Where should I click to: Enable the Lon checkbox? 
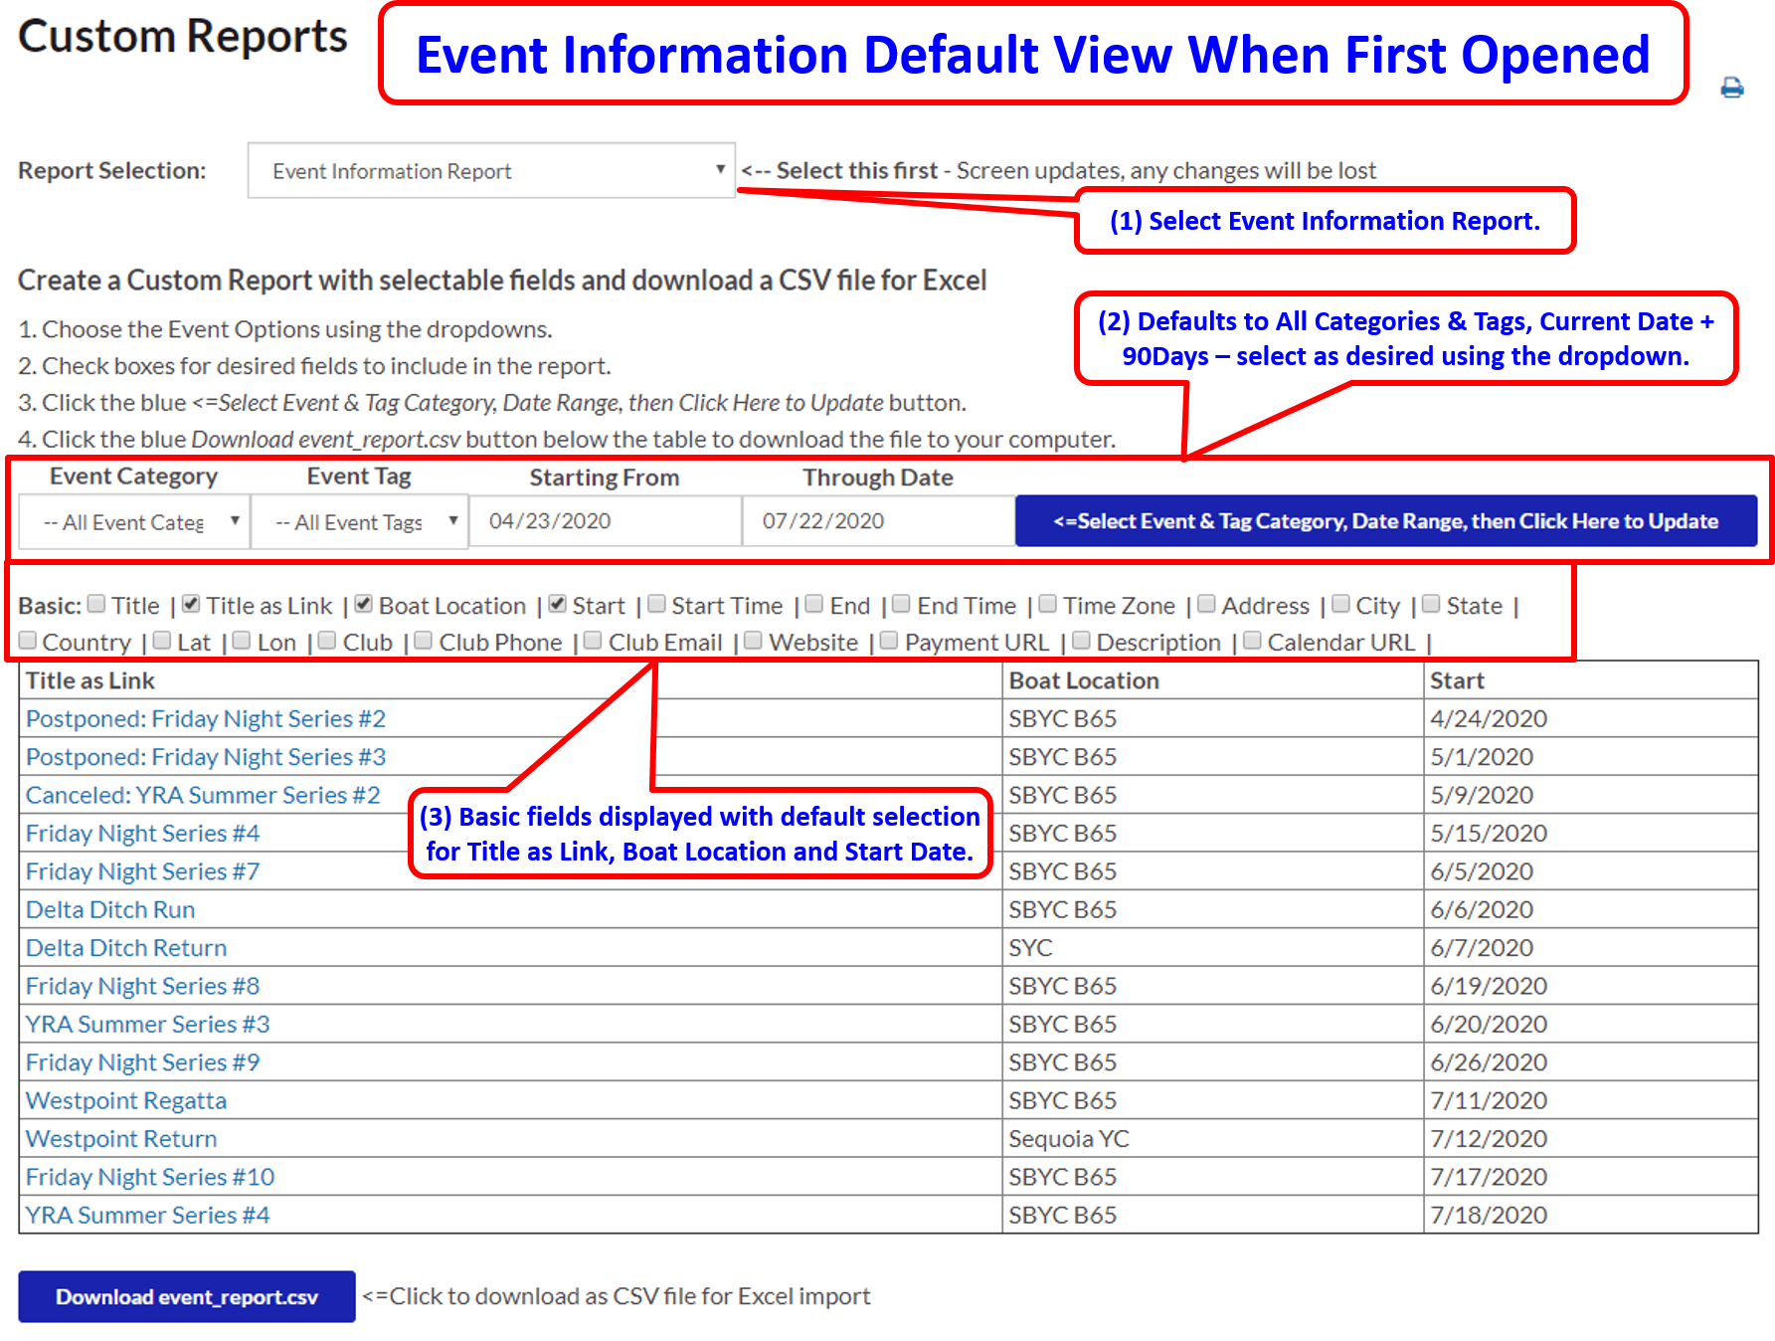click(242, 641)
